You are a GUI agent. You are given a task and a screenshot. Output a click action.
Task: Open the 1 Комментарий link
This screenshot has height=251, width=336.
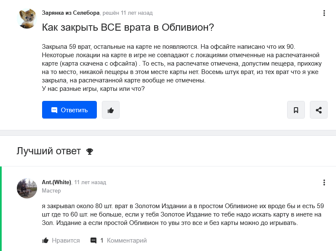pyautogui.click(x=123, y=240)
